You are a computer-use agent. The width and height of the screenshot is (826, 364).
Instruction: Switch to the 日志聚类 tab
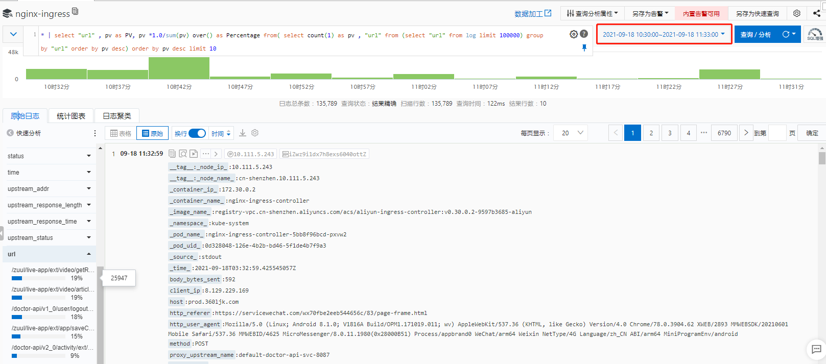point(117,116)
